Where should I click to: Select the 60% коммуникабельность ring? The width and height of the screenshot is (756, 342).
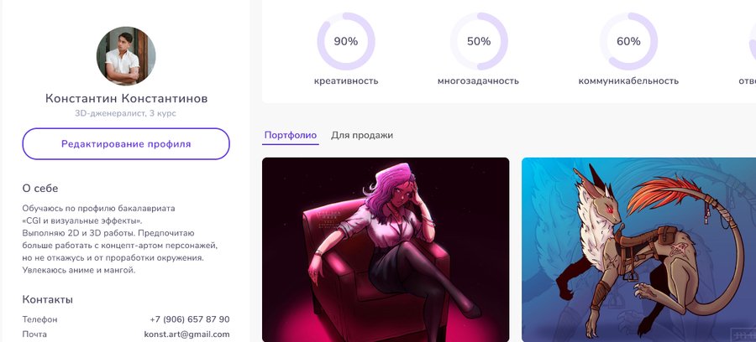(x=628, y=41)
